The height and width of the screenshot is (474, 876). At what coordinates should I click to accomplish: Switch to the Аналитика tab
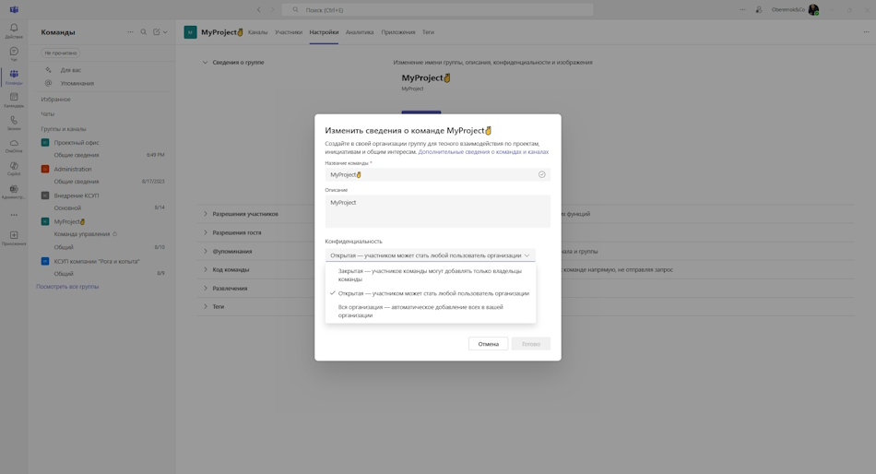pyautogui.click(x=360, y=32)
